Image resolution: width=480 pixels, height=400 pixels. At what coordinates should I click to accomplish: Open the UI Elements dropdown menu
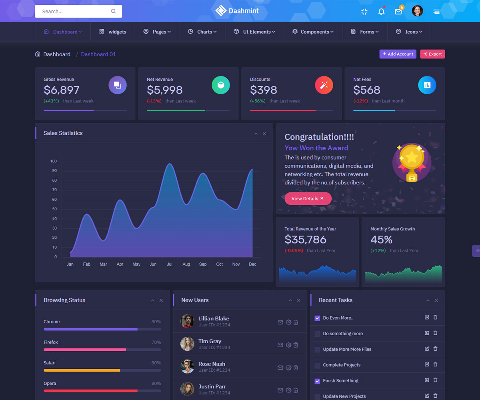(x=254, y=32)
